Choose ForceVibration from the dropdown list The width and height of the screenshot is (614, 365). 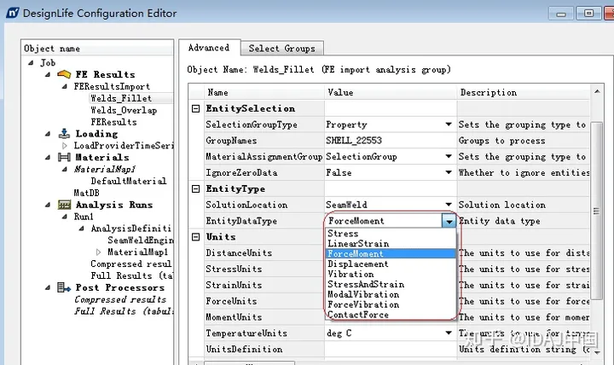[391, 304]
